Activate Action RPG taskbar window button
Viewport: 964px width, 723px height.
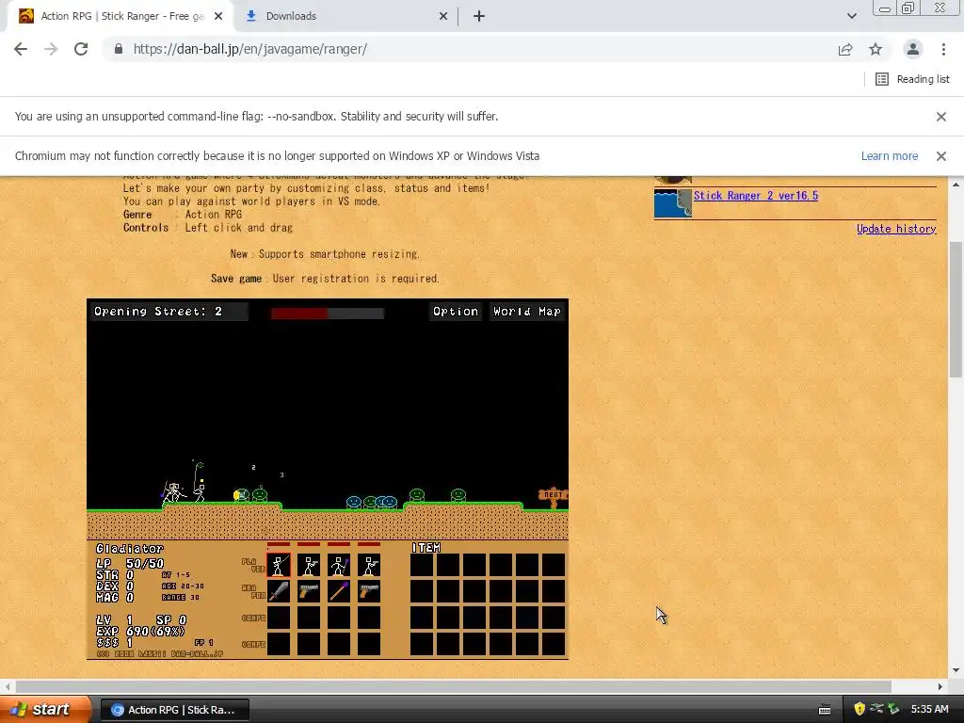click(174, 710)
